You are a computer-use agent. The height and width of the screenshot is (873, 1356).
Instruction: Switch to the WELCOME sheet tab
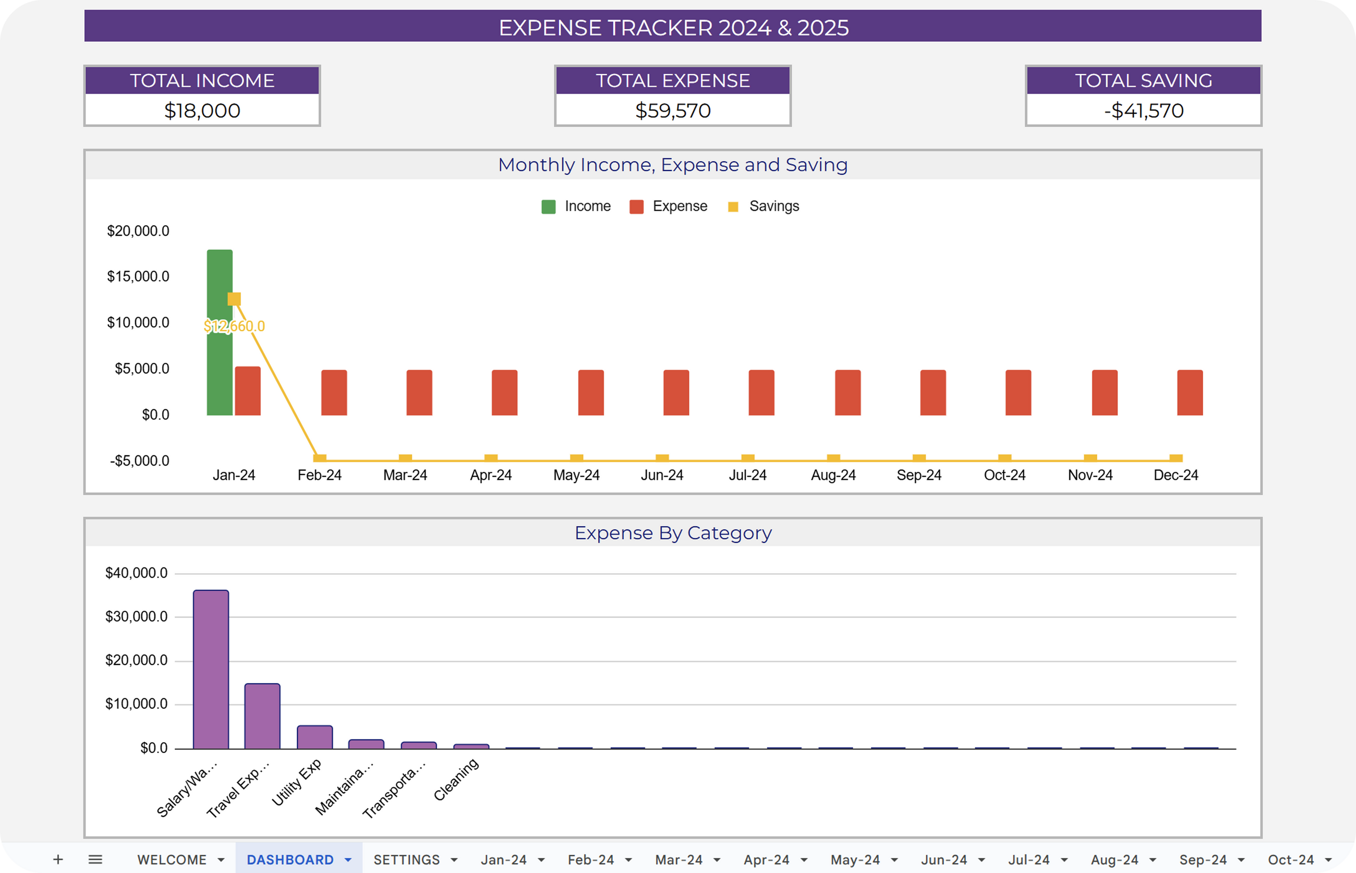pyautogui.click(x=172, y=859)
